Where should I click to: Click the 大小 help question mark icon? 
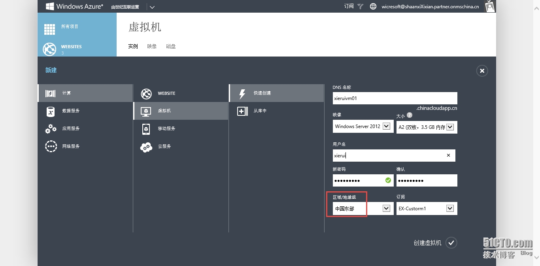coord(410,115)
